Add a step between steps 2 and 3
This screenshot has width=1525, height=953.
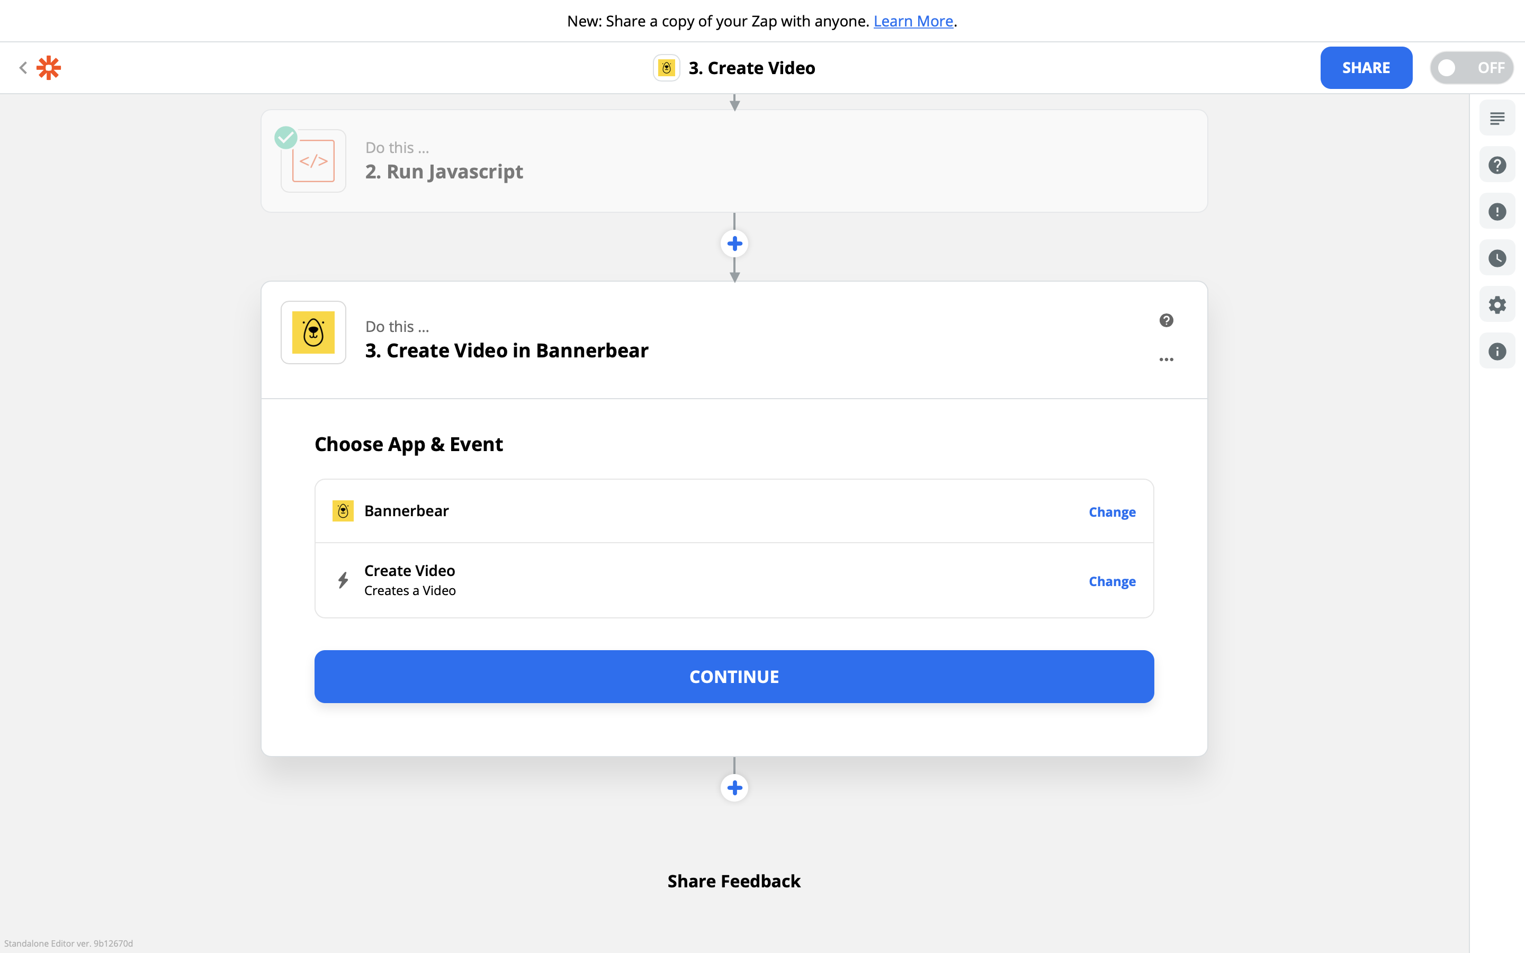[x=734, y=244]
